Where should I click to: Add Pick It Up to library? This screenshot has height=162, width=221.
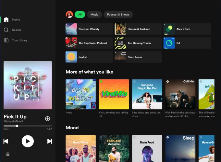47,119
